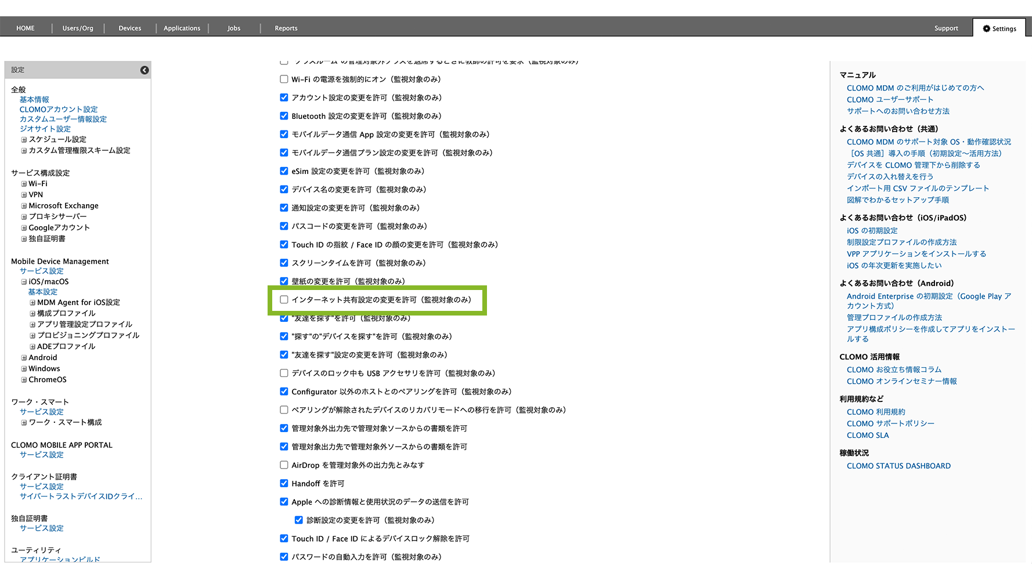This screenshot has height=580, width=1032.
Task: Open Settings via the gear icon
Action: pos(986,28)
